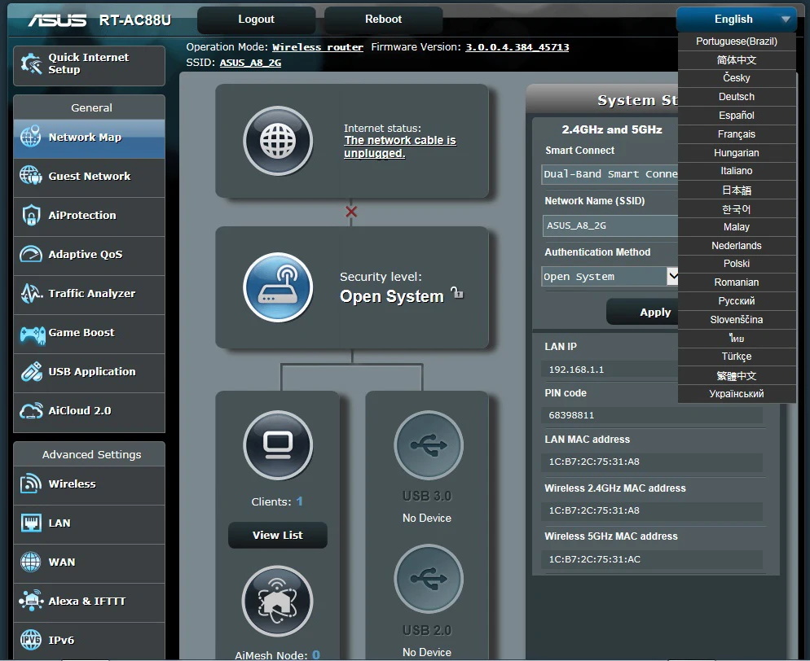This screenshot has width=810, height=661.
Task: Open Alexa & IFTTT settings
Action: [89, 602]
